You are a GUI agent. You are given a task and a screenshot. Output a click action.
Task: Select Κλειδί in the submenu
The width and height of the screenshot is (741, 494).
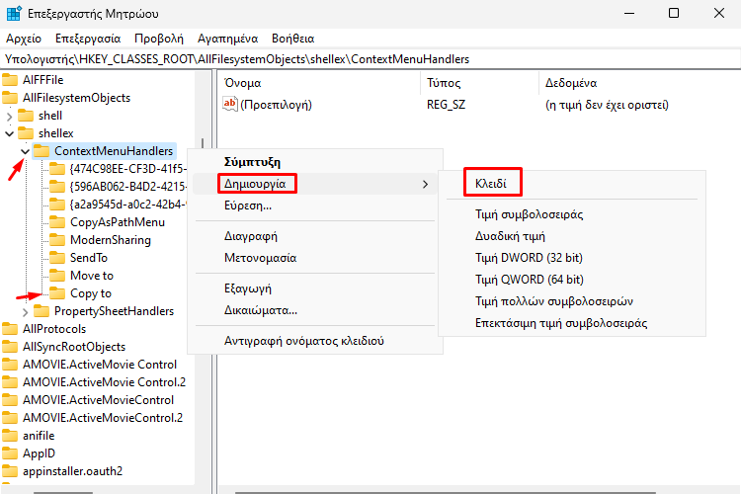click(572, 184)
